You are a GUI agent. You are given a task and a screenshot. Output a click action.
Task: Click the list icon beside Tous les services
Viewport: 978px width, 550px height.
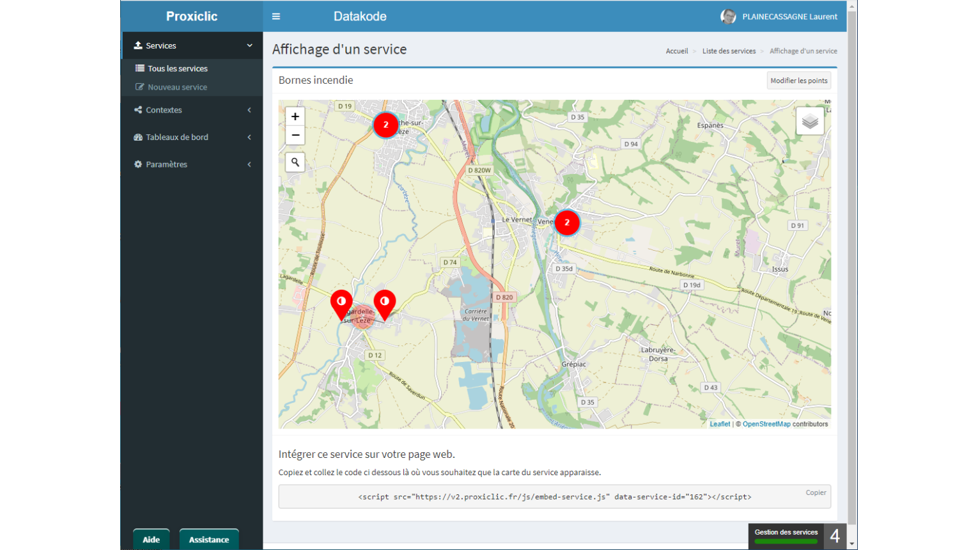139,68
